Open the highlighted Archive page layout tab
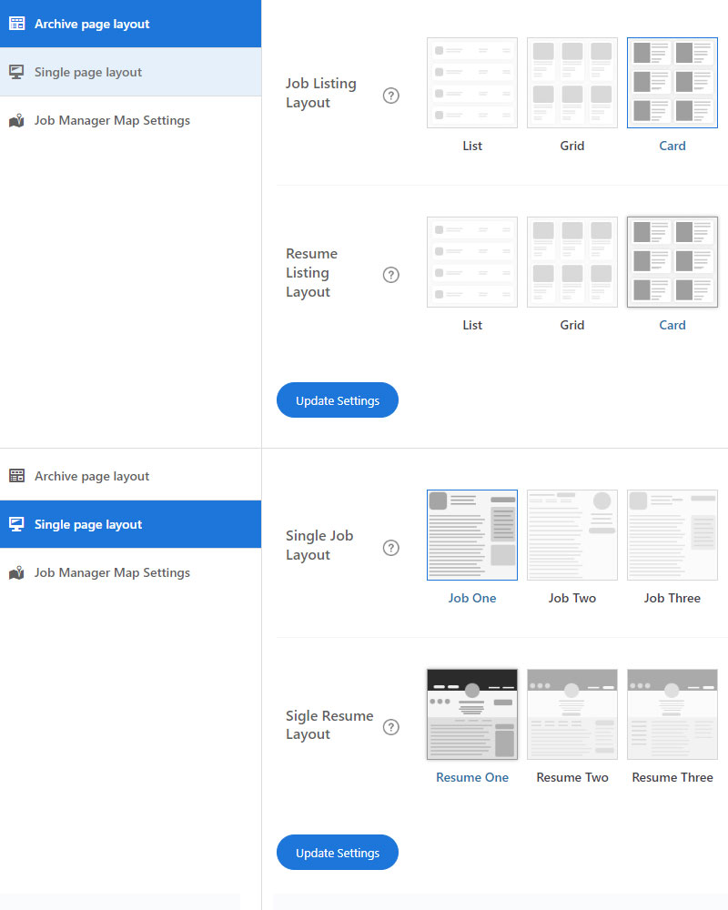Viewport: 728px width, 910px height. [x=130, y=24]
